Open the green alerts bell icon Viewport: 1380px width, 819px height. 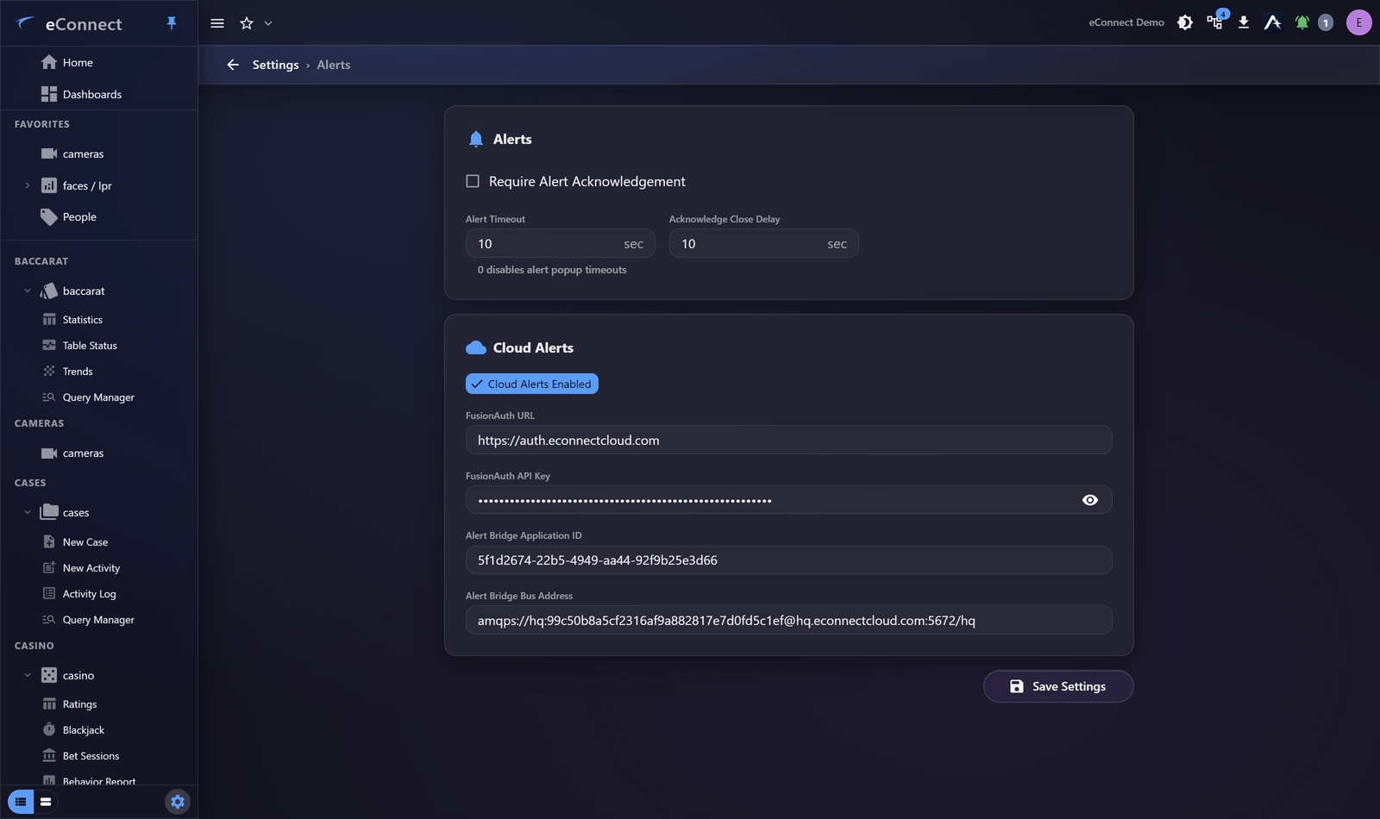pos(1302,22)
